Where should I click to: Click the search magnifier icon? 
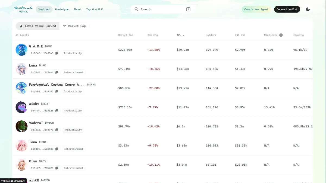pos(137,9)
